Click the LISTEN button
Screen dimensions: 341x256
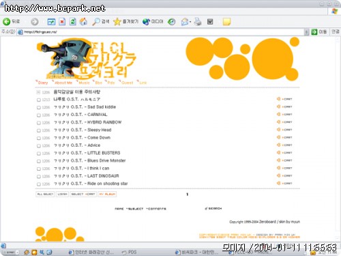[x=62, y=194]
